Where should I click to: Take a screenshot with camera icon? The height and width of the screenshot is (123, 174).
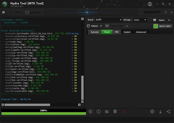coord(107,112)
